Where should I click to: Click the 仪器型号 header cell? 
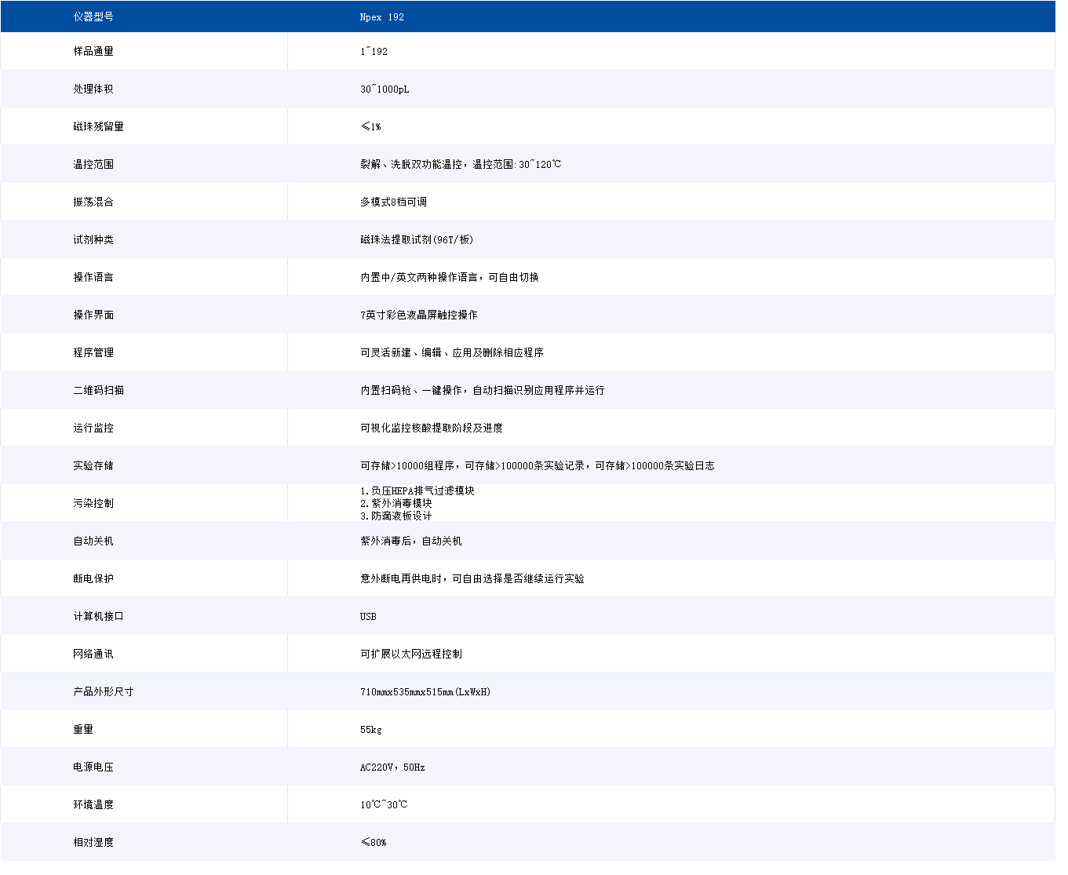coord(93,16)
